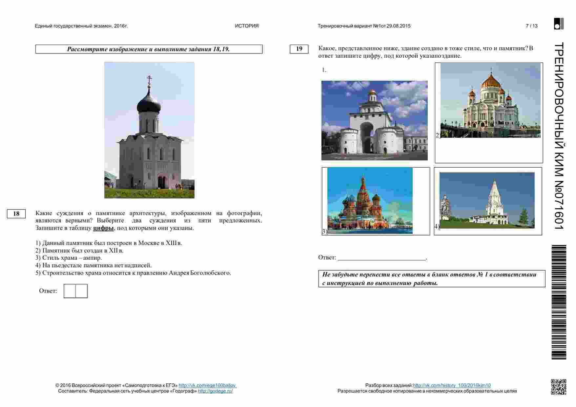Click the boxed task number 18
This screenshot has width=576, height=407.
point(16,214)
